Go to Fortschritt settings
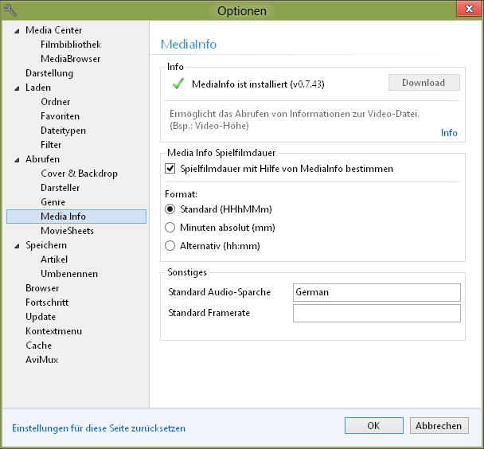The height and width of the screenshot is (449, 484). (47, 303)
